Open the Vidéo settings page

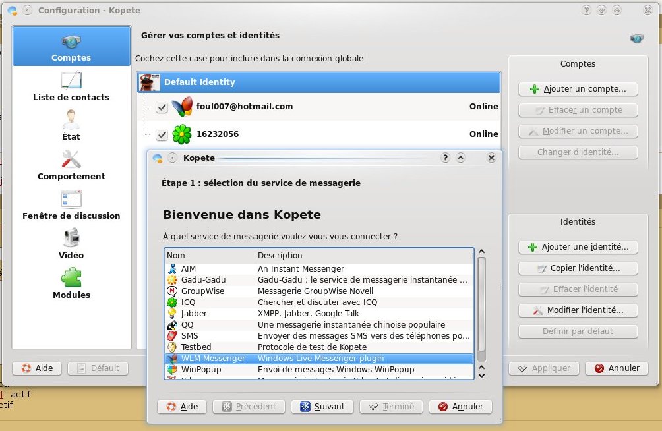71,244
